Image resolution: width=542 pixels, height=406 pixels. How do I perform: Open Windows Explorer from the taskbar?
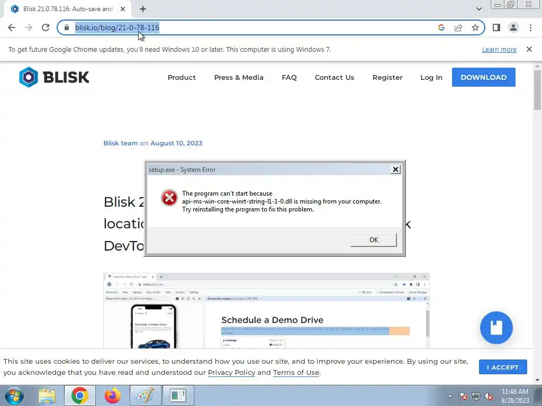[47, 395]
